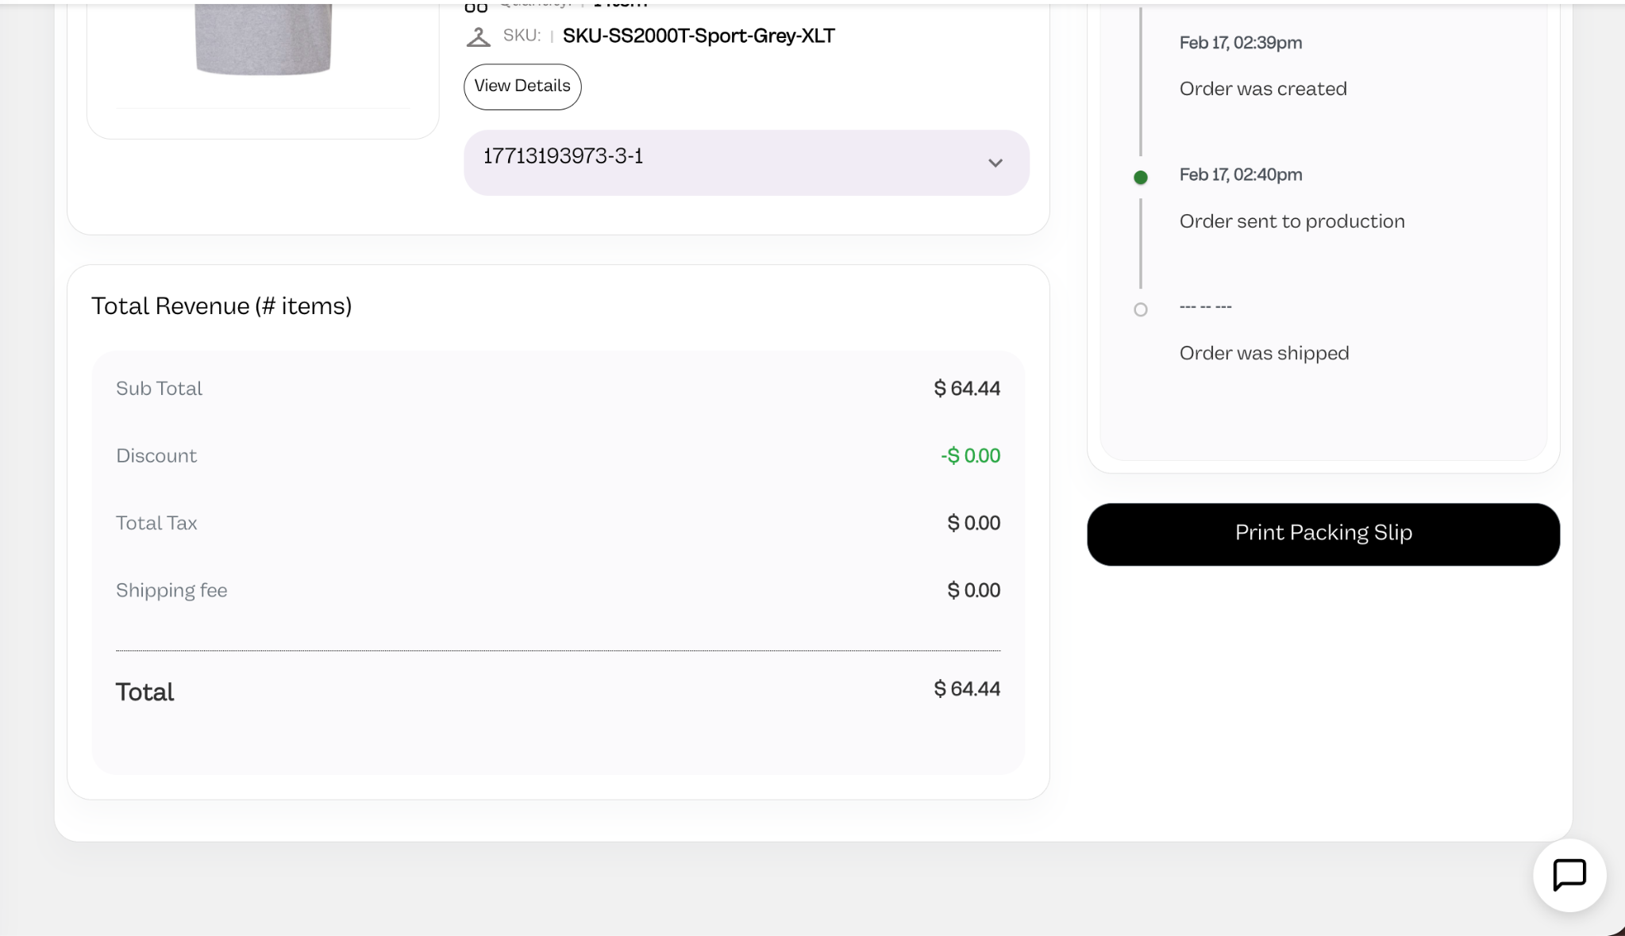Screen dimensions: 1625x936
Task: Click the Total Revenue heading
Action: coord(221,306)
